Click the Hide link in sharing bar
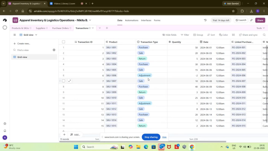Image resolution: width=268 pixels, height=151 pixels. point(164,137)
